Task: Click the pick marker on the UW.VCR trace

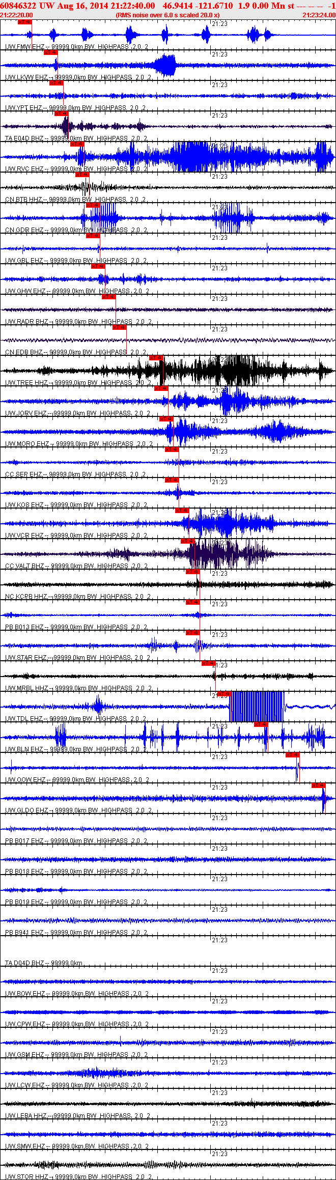Action: click(182, 511)
